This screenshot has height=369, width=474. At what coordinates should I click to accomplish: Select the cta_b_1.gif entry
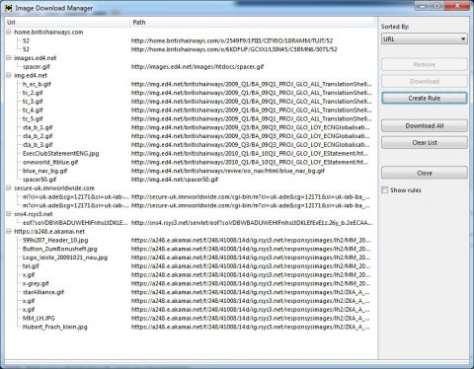click(38, 127)
